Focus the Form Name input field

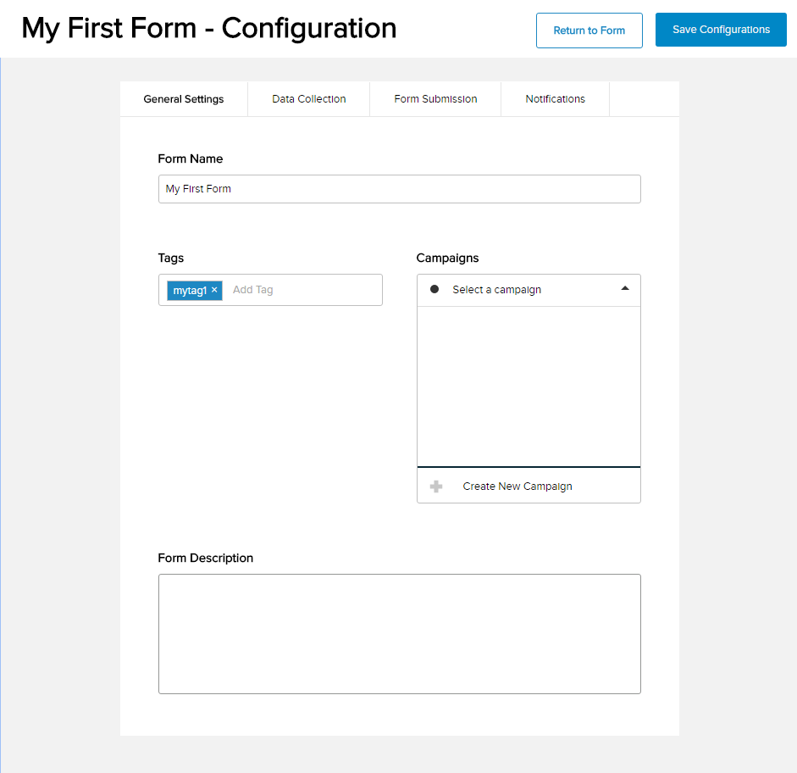(400, 189)
